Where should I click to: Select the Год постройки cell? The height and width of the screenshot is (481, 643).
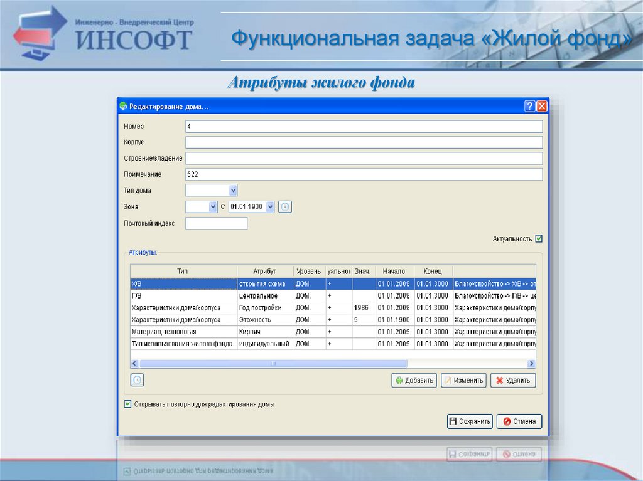[x=265, y=308]
